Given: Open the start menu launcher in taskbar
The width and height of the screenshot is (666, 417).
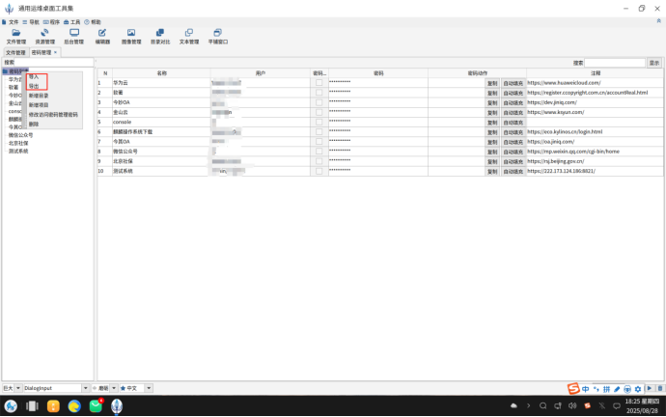Looking at the screenshot, I should tap(11, 406).
